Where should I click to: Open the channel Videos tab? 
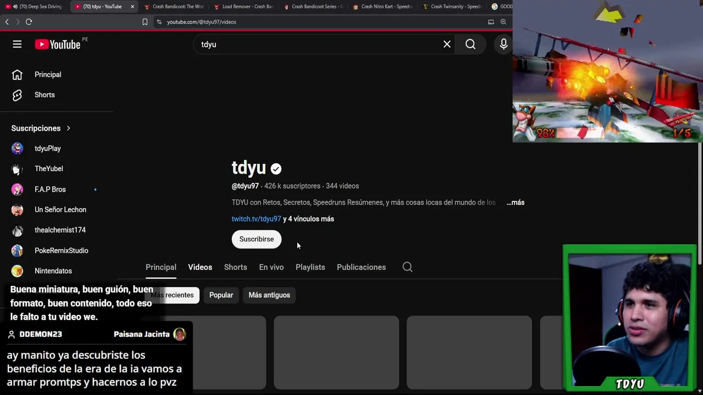200,267
